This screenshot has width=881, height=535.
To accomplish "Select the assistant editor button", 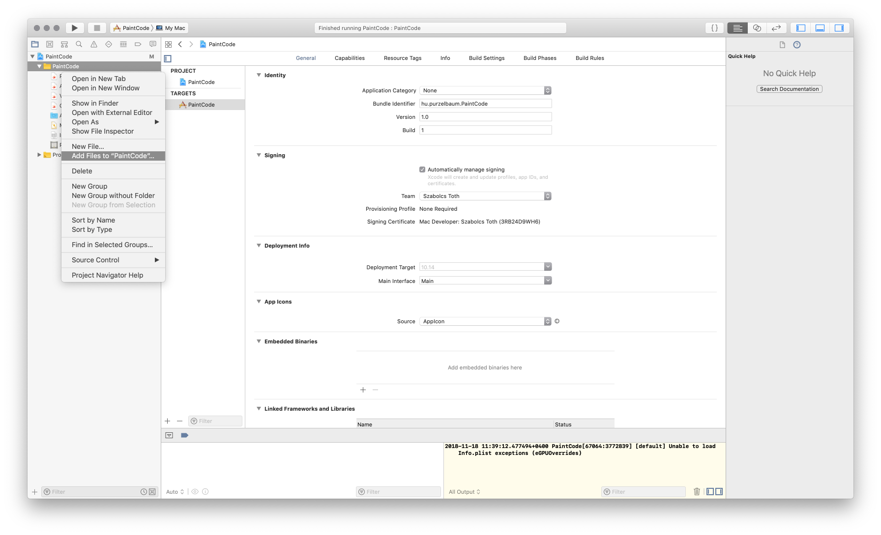I will [757, 28].
